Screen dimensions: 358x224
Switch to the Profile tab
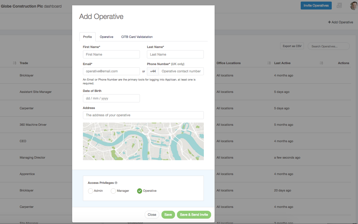tap(87, 37)
